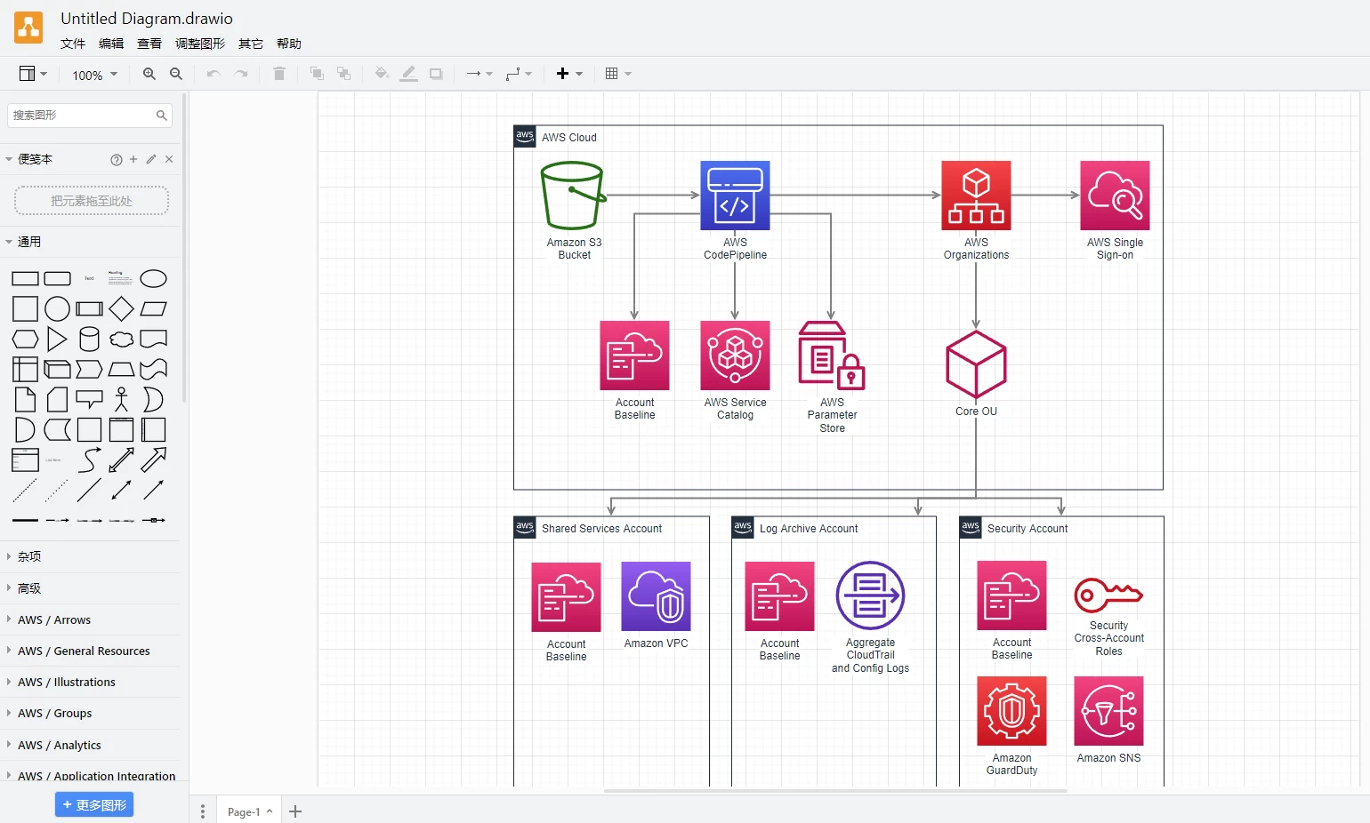Select the AWS CodePipeline icon
Image resolution: width=1370 pixels, height=823 pixels.
click(735, 196)
